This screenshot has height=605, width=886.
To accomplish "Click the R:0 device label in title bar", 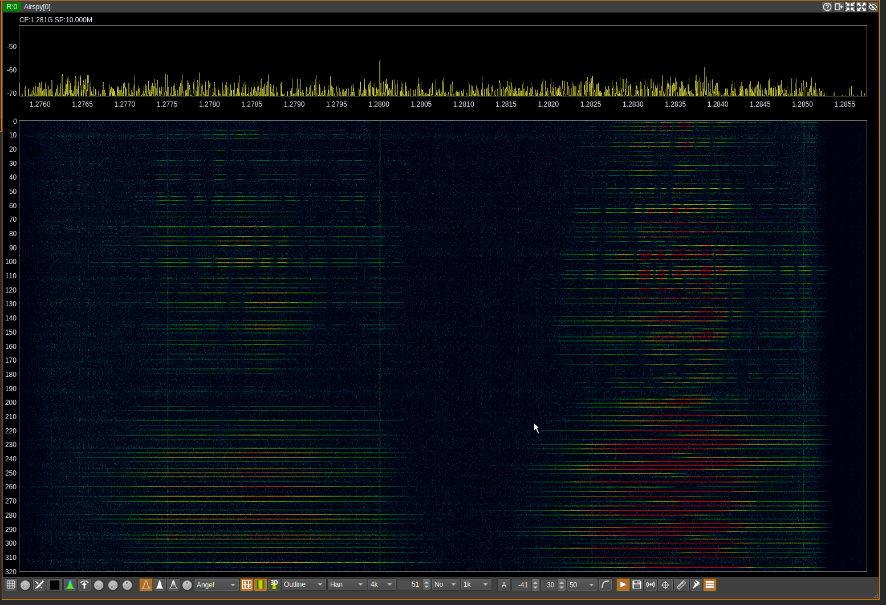I will (x=12, y=7).
